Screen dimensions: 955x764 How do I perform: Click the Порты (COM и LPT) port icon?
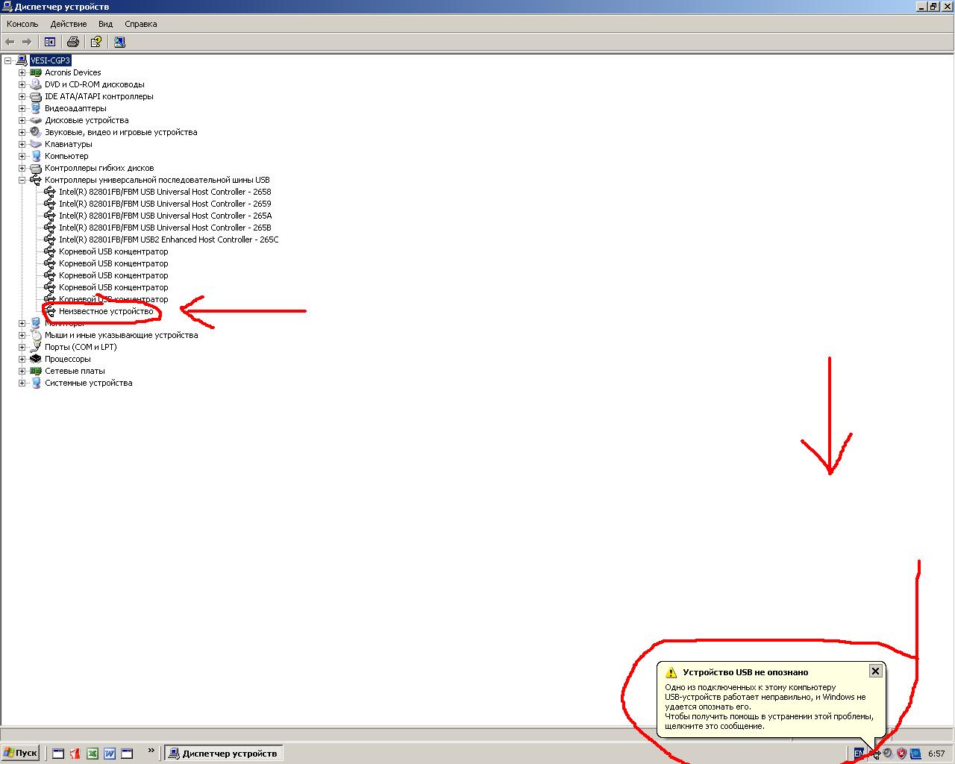point(35,347)
